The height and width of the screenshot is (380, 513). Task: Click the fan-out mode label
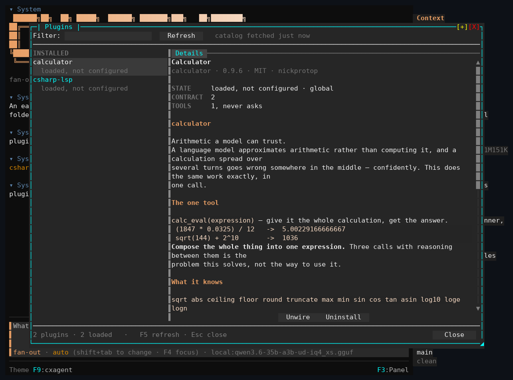(x=27, y=352)
